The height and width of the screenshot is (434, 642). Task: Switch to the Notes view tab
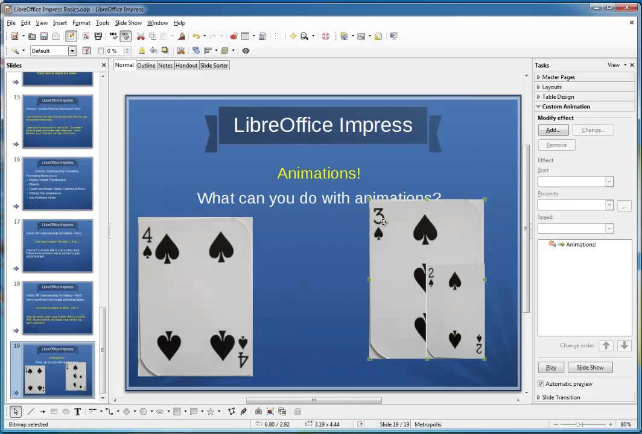tap(165, 66)
